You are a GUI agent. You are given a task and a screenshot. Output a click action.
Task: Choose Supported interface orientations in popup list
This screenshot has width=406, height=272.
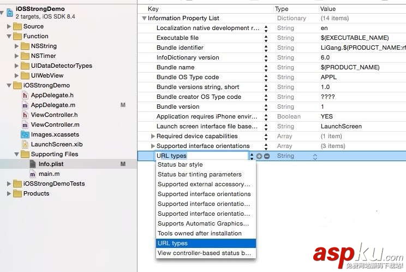206,194
